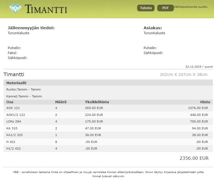
Task: Click the 'Asiakas:' heading
Action: point(153,28)
